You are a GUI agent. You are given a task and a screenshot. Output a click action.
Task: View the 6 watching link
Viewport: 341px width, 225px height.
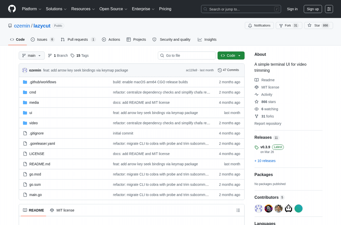click(266, 109)
